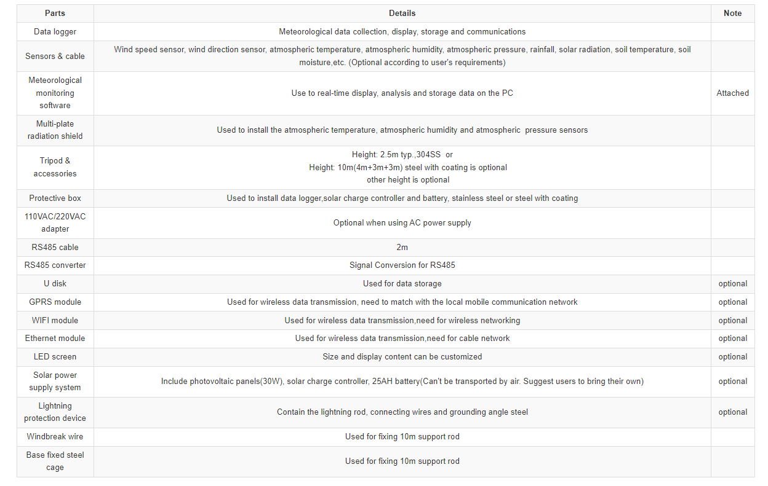
Task: Click the Parts column header
Action: (55, 14)
